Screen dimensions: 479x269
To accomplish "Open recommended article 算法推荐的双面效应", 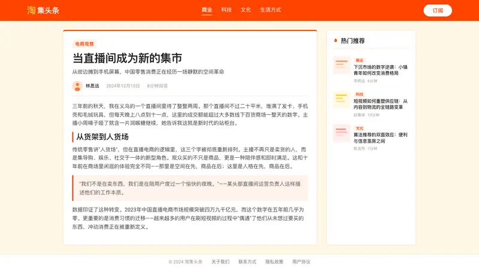I will coord(380,138).
